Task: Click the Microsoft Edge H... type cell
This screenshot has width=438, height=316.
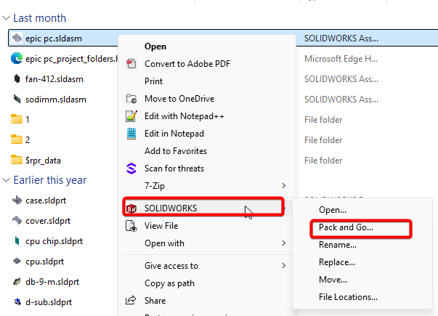Action: tap(341, 59)
